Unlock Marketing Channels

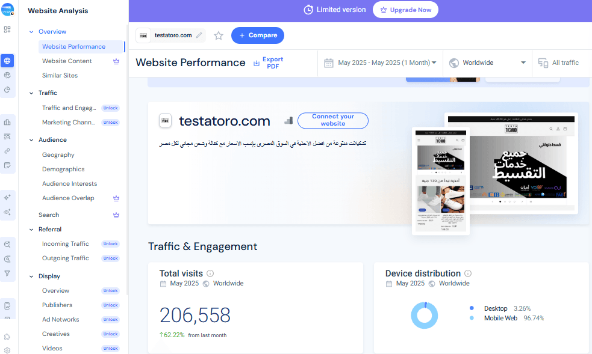click(x=111, y=123)
